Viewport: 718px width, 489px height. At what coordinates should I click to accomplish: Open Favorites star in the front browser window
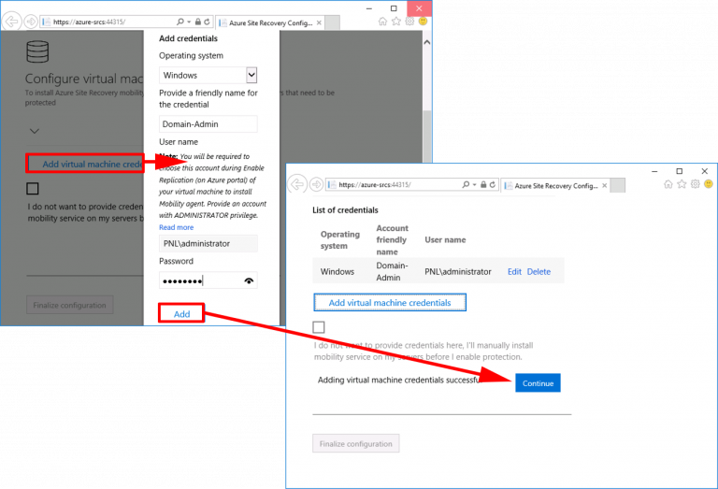tap(682, 184)
